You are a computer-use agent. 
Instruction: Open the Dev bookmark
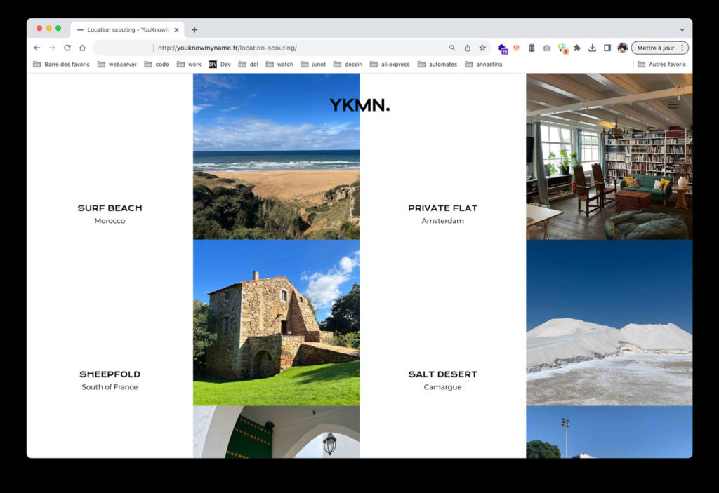(x=220, y=64)
